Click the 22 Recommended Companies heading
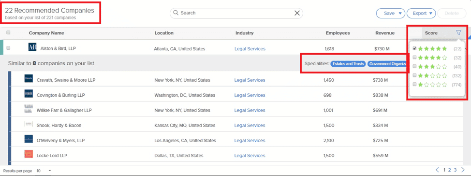 coord(49,11)
